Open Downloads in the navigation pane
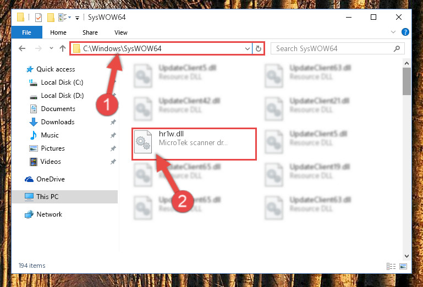Screen dimensions: 423x287 tap(57, 122)
